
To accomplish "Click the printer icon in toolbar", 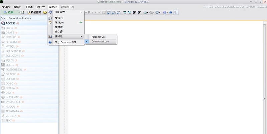I will click(145, 12).
